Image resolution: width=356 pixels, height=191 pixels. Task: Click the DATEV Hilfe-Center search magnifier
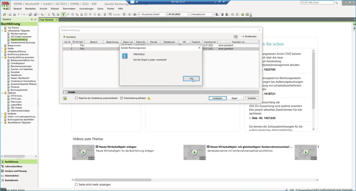[336, 3]
